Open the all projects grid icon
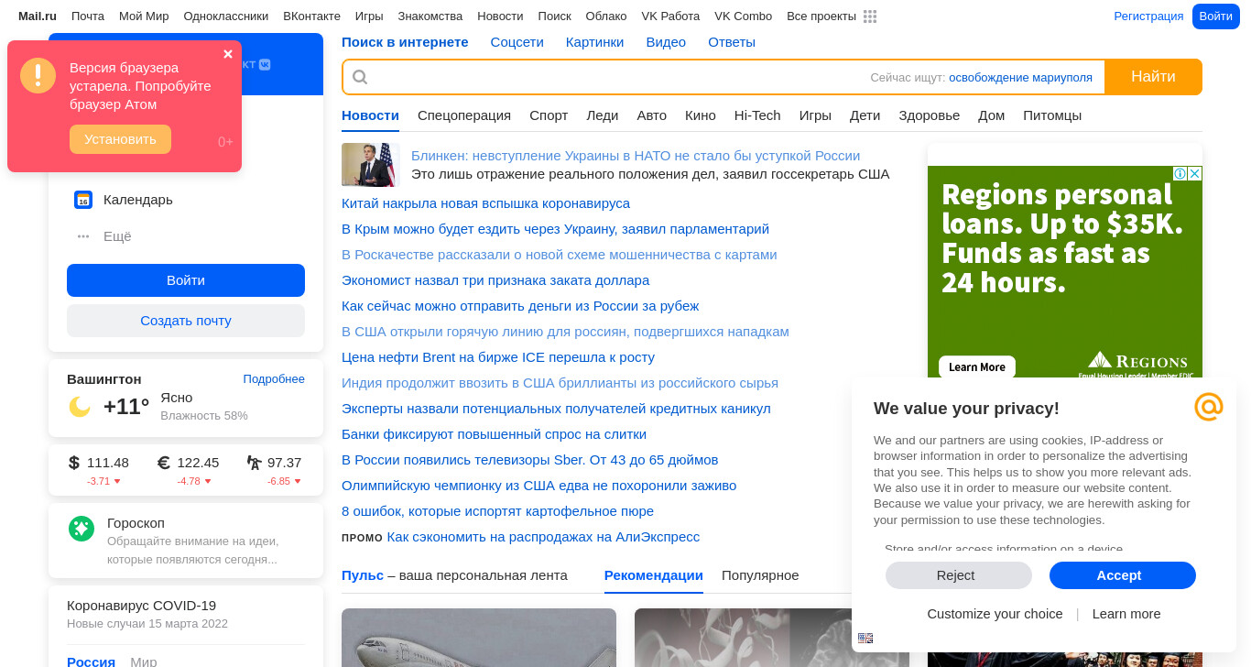 pyautogui.click(x=870, y=16)
